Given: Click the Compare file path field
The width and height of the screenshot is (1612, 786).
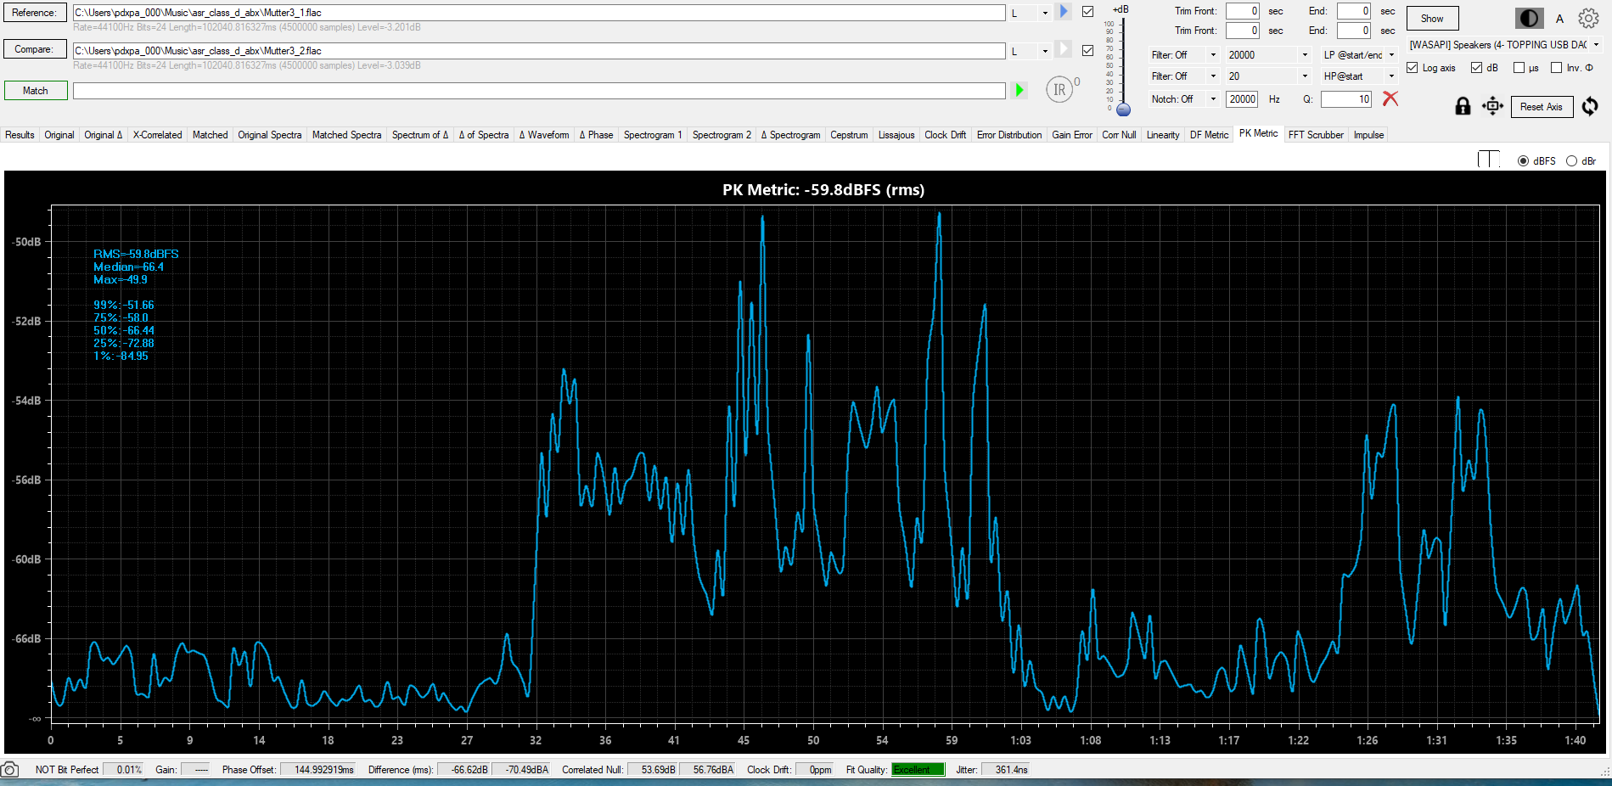Looking at the screenshot, I should (x=539, y=51).
